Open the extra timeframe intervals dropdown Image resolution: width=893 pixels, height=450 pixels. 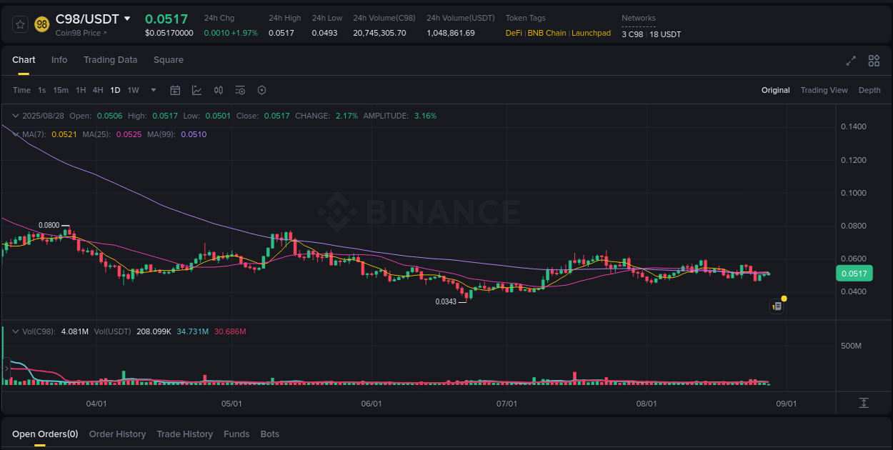[x=153, y=90]
